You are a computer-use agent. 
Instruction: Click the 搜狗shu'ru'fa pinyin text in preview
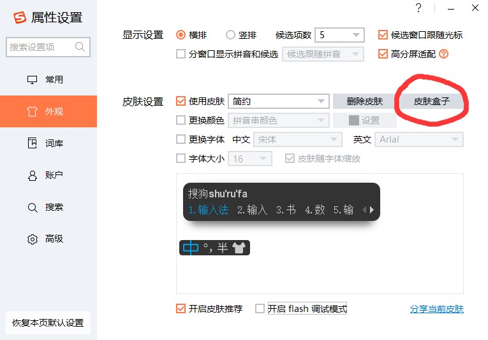[218, 194]
